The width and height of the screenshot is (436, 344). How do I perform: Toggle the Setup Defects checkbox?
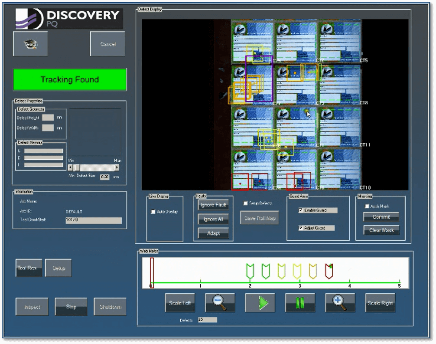point(246,203)
